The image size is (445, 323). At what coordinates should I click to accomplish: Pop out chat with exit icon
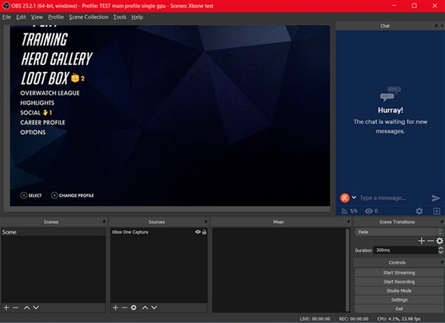click(436, 211)
